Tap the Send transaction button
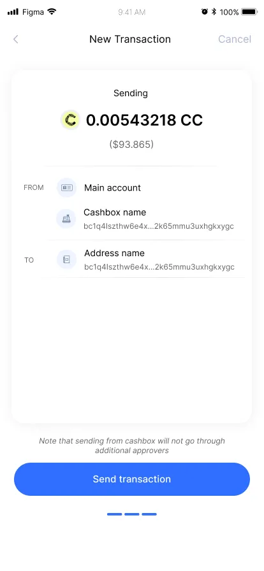Screen dimensions: 264x571 (x=132, y=479)
